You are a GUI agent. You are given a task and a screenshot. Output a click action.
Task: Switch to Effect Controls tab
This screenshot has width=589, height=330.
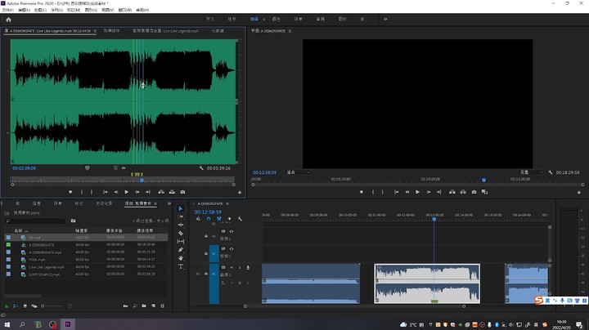pos(111,31)
